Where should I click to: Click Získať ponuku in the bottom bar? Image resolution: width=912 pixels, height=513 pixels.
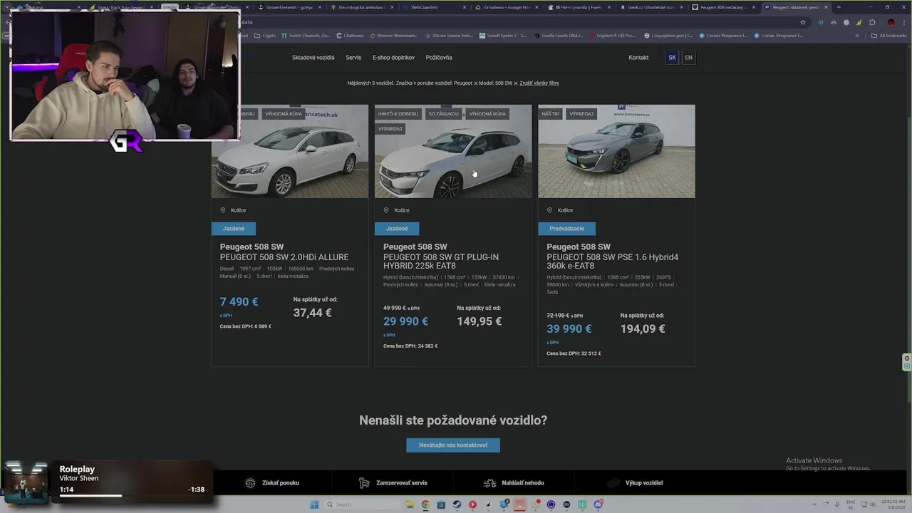click(281, 483)
